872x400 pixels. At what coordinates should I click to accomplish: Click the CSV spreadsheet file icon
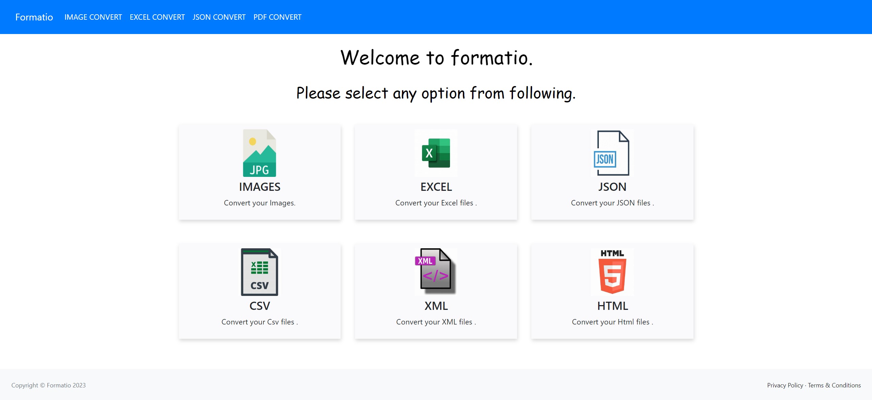pyautogui.click(x=259, y=272)
